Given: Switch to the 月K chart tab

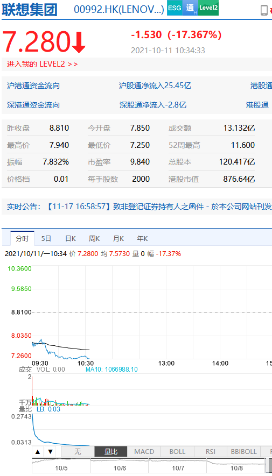Looking at the screenshot, I should 118,239.
